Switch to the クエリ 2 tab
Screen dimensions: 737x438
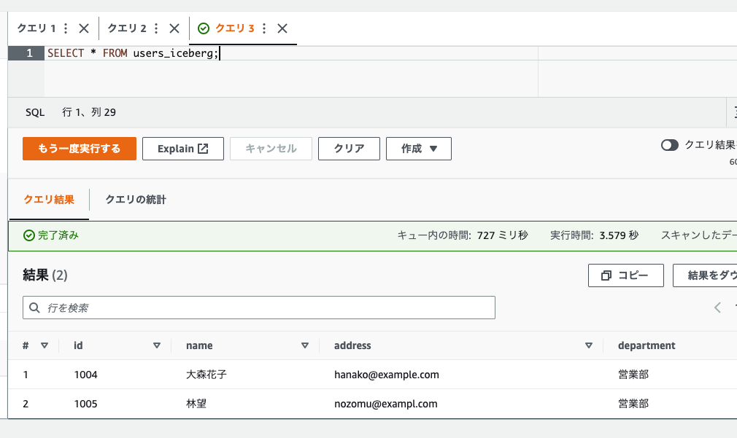coord(127,28)
